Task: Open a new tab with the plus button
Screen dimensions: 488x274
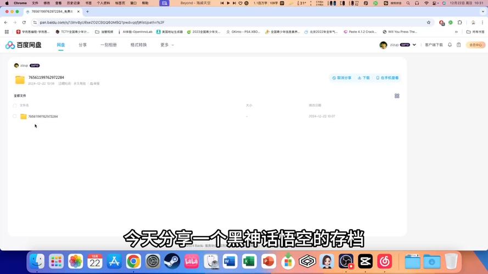Action: tap(87, 12)
